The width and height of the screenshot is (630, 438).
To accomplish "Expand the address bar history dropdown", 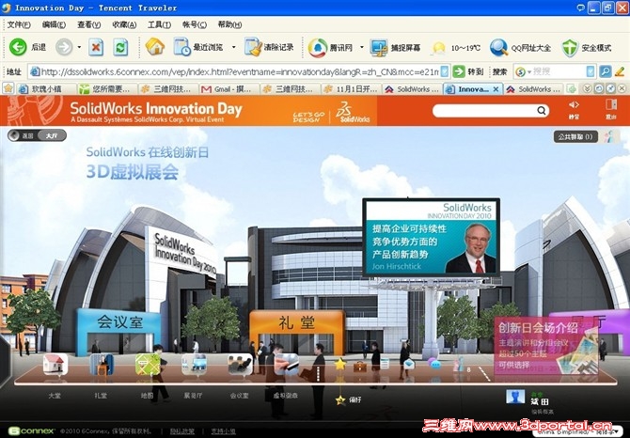I will [x=445, y=71].
